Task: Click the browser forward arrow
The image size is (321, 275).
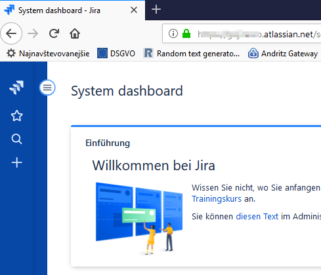Action: pyautogui.click(x=33, y=33)
